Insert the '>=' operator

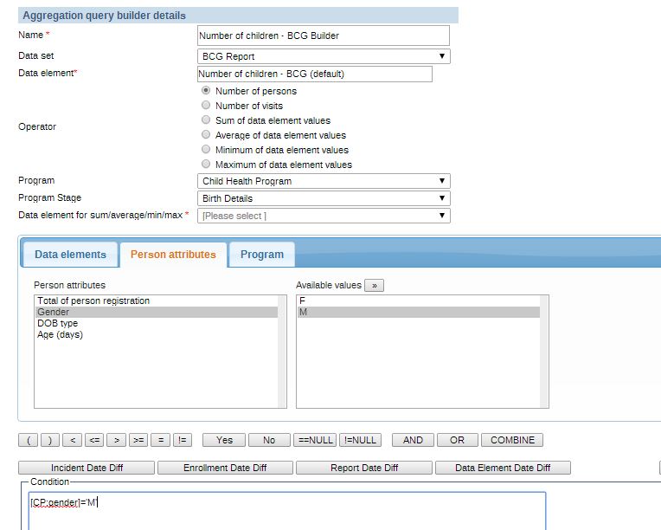138,440
